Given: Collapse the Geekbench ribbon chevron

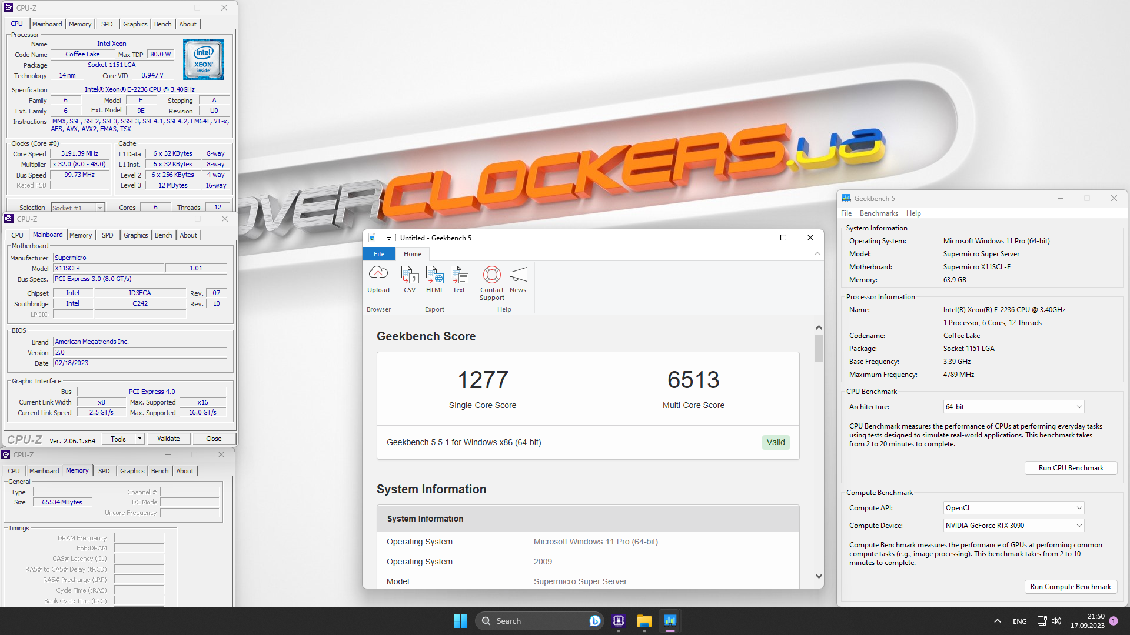Looking at the screenshot, I should pyautogui.click(x=817, y=253).
